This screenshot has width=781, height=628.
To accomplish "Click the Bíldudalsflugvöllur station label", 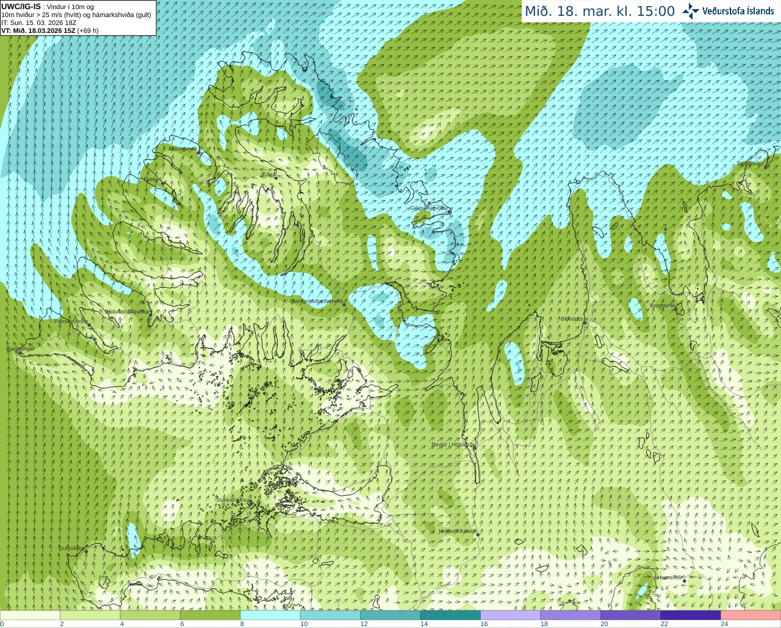I will tap(128, 311).
